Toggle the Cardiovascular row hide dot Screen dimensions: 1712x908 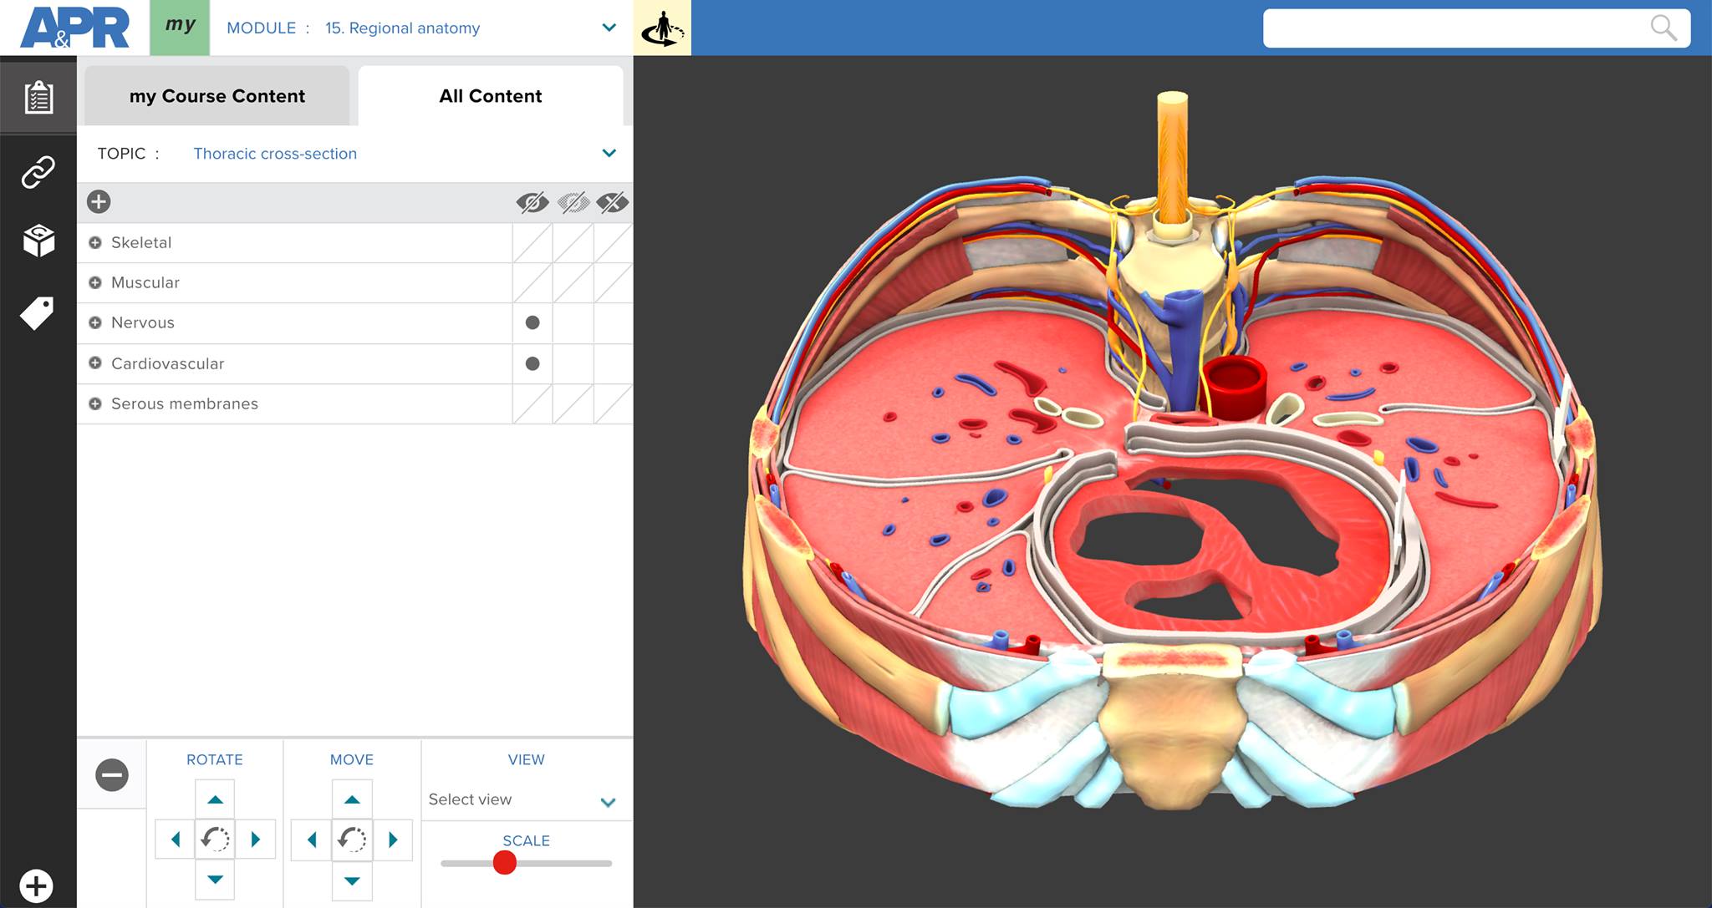(532, 363)
